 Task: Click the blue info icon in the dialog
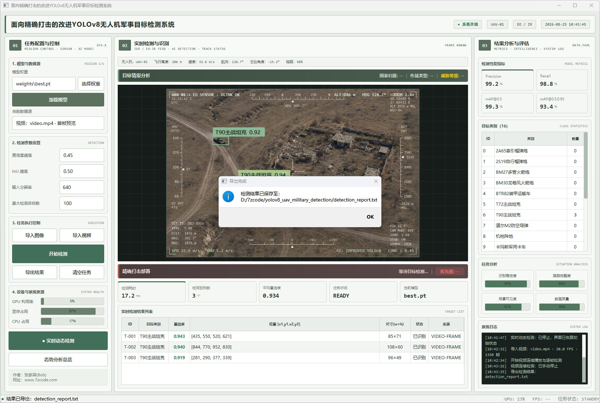[228, 197]
